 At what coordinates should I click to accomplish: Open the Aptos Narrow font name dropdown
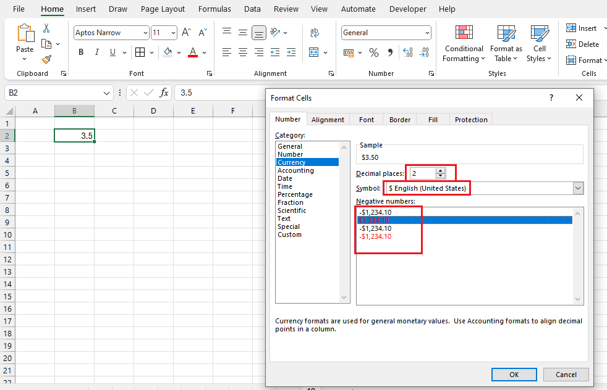click(145, 33)
